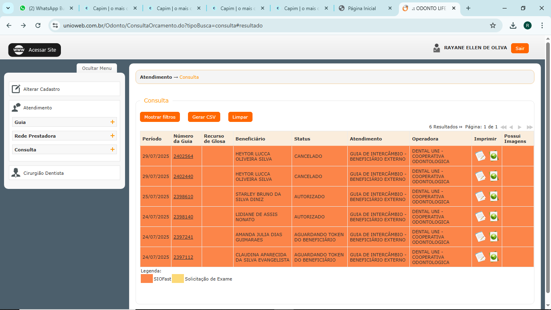This screenshot has height=310, width=551.
Task: Click the Cirurgião Dentista person icon
Action: [16, 173]
